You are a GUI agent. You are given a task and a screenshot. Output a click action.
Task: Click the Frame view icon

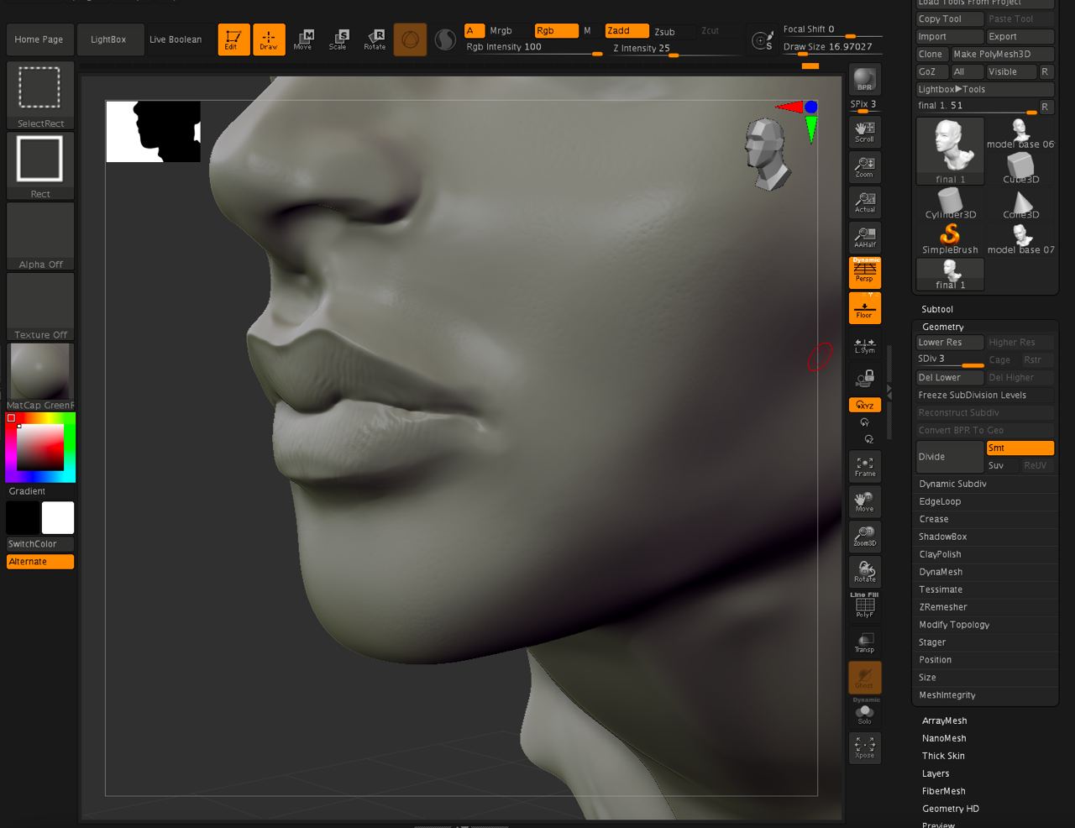click(864, 466)
